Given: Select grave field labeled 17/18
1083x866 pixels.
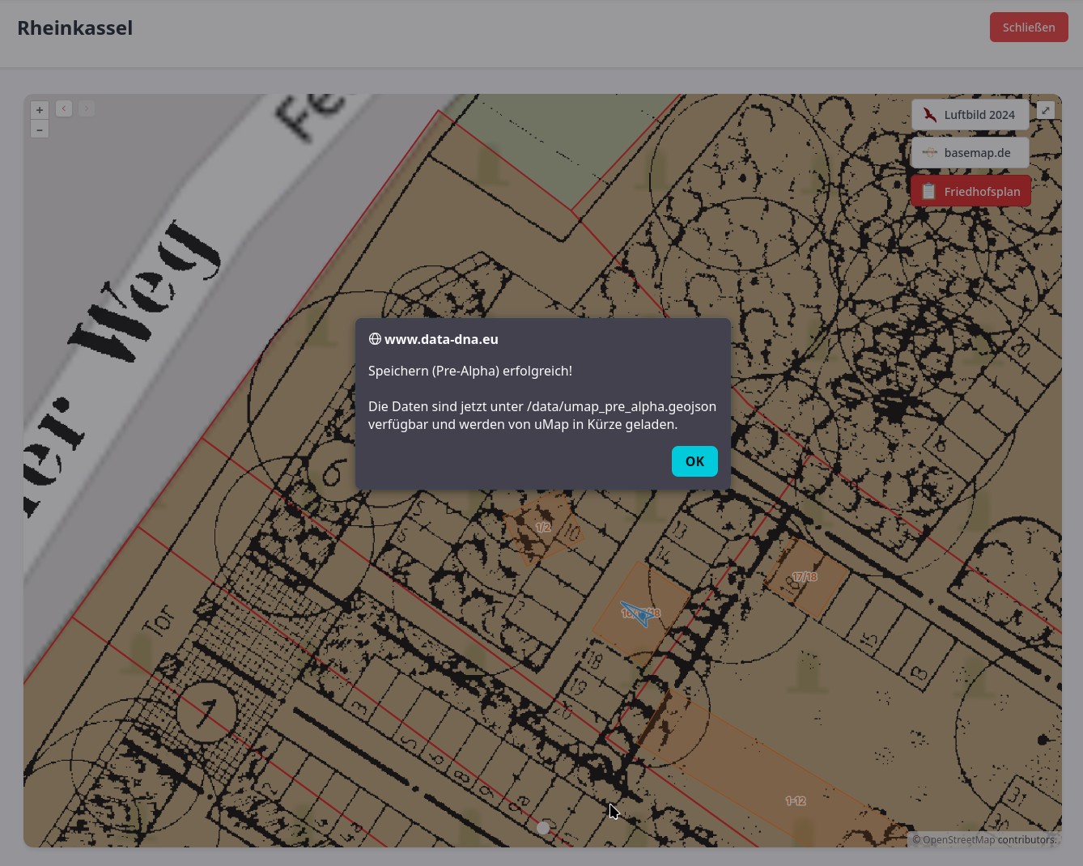Looking at the screenshot, I should click(805, 577).
